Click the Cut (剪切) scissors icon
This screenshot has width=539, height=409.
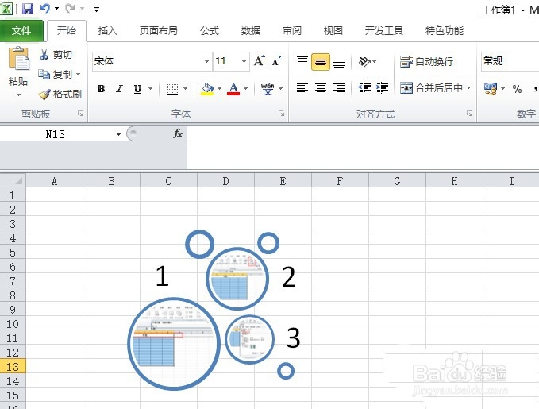(44, 54)
